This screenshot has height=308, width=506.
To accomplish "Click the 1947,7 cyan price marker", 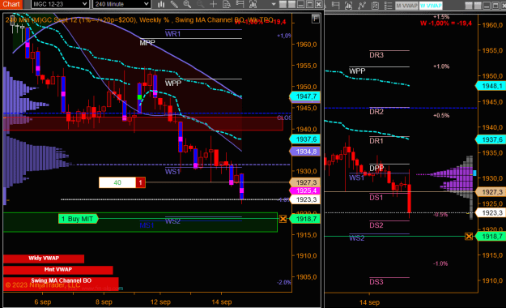I will [x=305, y=96].
